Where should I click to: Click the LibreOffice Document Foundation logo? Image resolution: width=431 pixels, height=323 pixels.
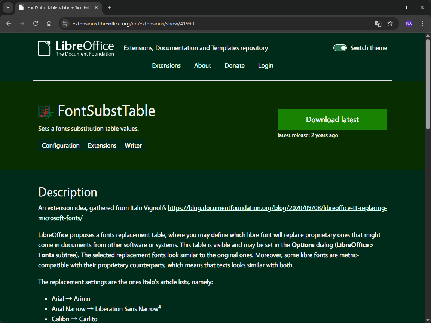(x=76, y=48)
